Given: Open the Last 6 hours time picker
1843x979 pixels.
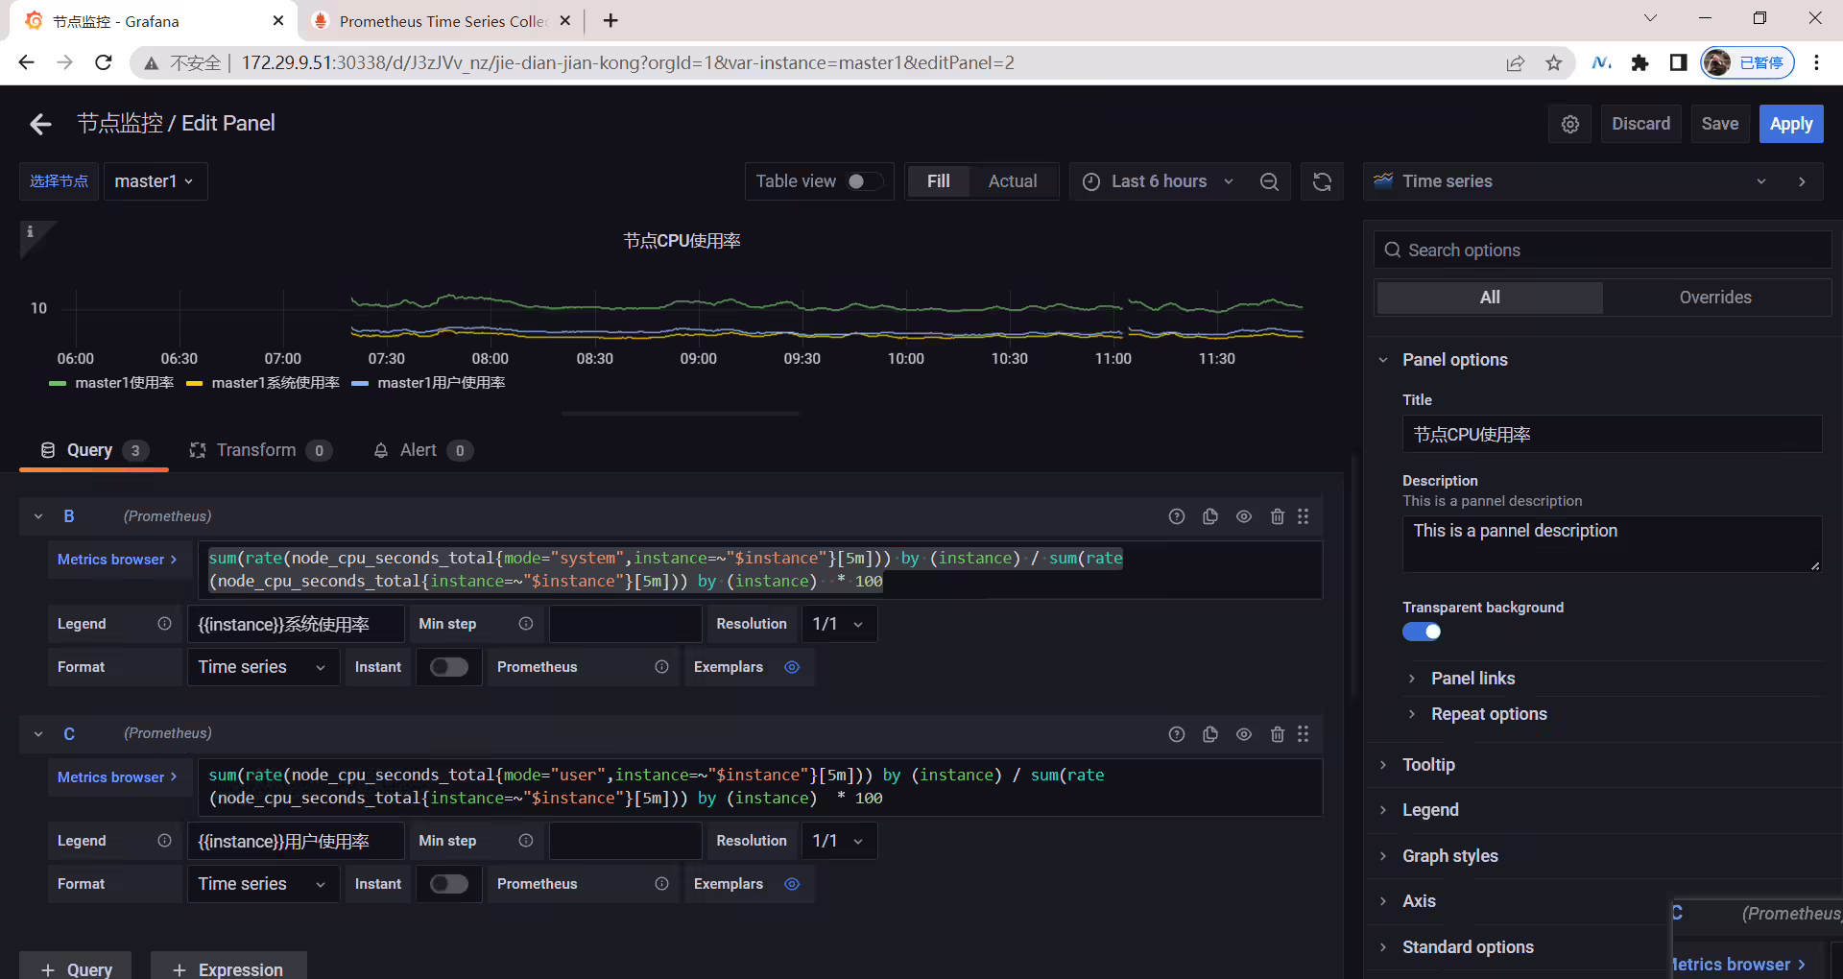Looking at the screenshot, I should click(x=1159, y=181).
